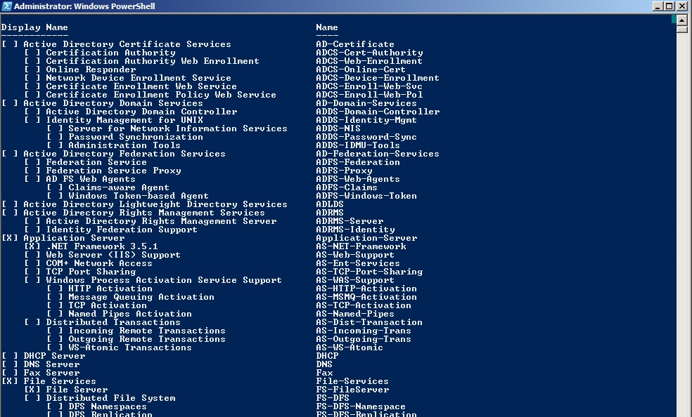Click 'DNS Server' text
Screen dimensions: 692x417
[51, 364]
